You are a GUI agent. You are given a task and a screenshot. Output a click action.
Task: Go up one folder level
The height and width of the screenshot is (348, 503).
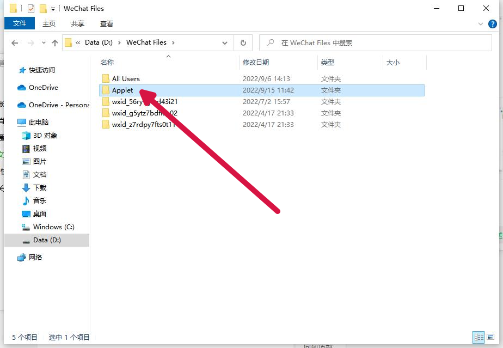tap(55, 42)
